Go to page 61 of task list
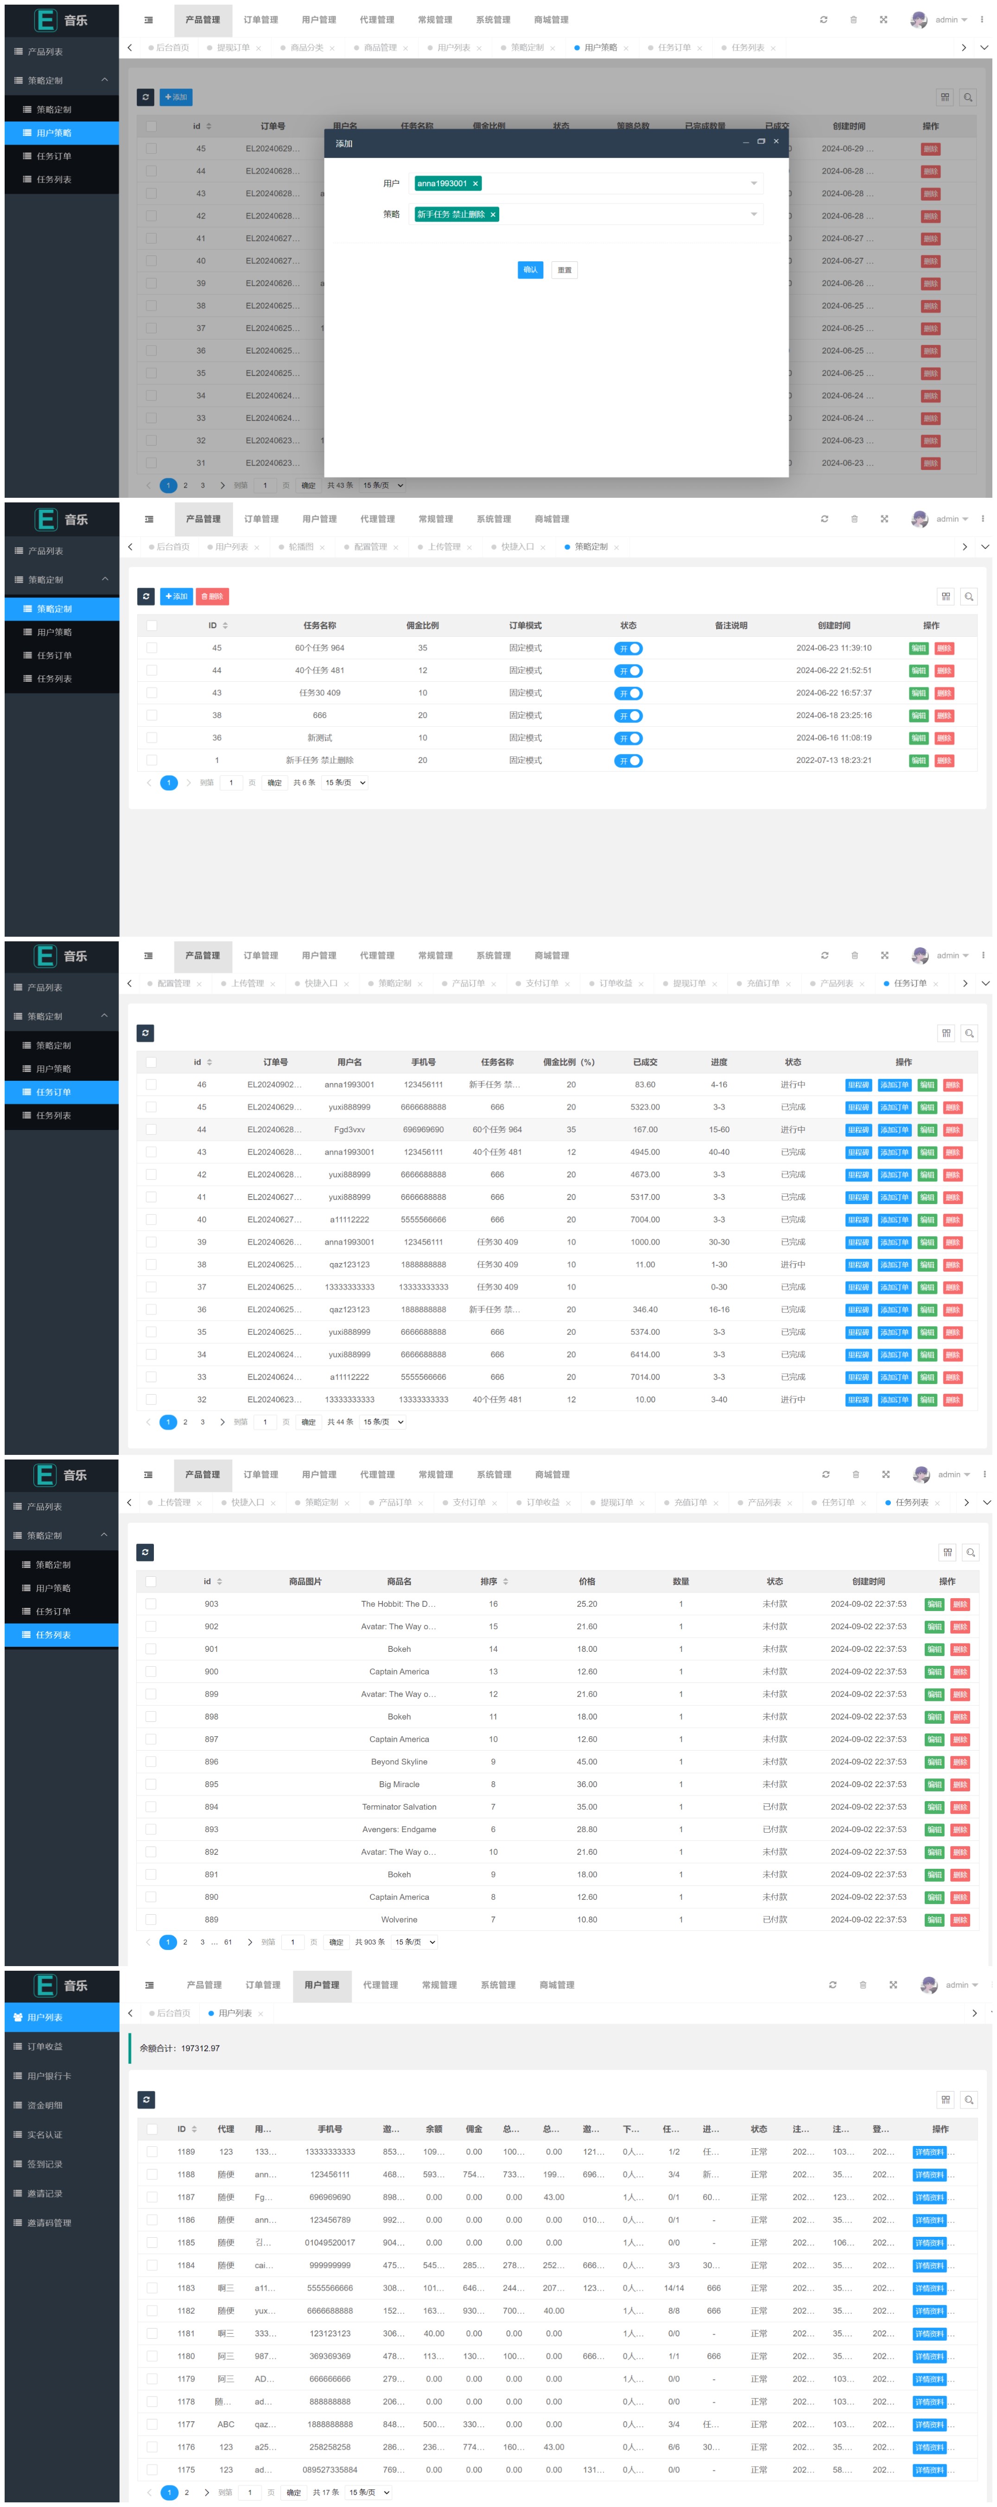This screenshot has height=2507, width=997. point(228,1942)
